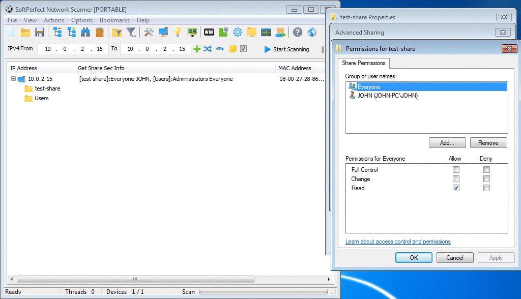Screen dimensions: 521x299
Task: Click the collapse-all tree toolbar icon
Action: point(57,32)
